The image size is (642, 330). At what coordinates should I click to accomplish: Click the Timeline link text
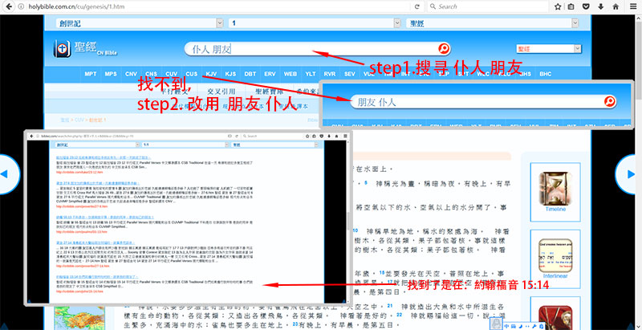point(555,209)
